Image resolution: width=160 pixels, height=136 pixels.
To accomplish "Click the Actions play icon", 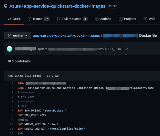I will [97, 19].
